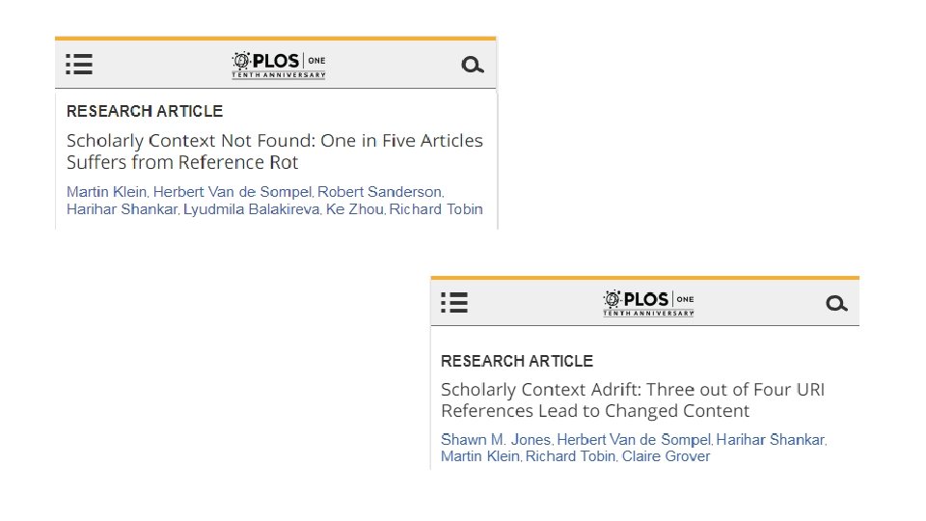Open the menu icon on Context Adrift article
This screenshot has width=926, height=521.
pos(454,303)
